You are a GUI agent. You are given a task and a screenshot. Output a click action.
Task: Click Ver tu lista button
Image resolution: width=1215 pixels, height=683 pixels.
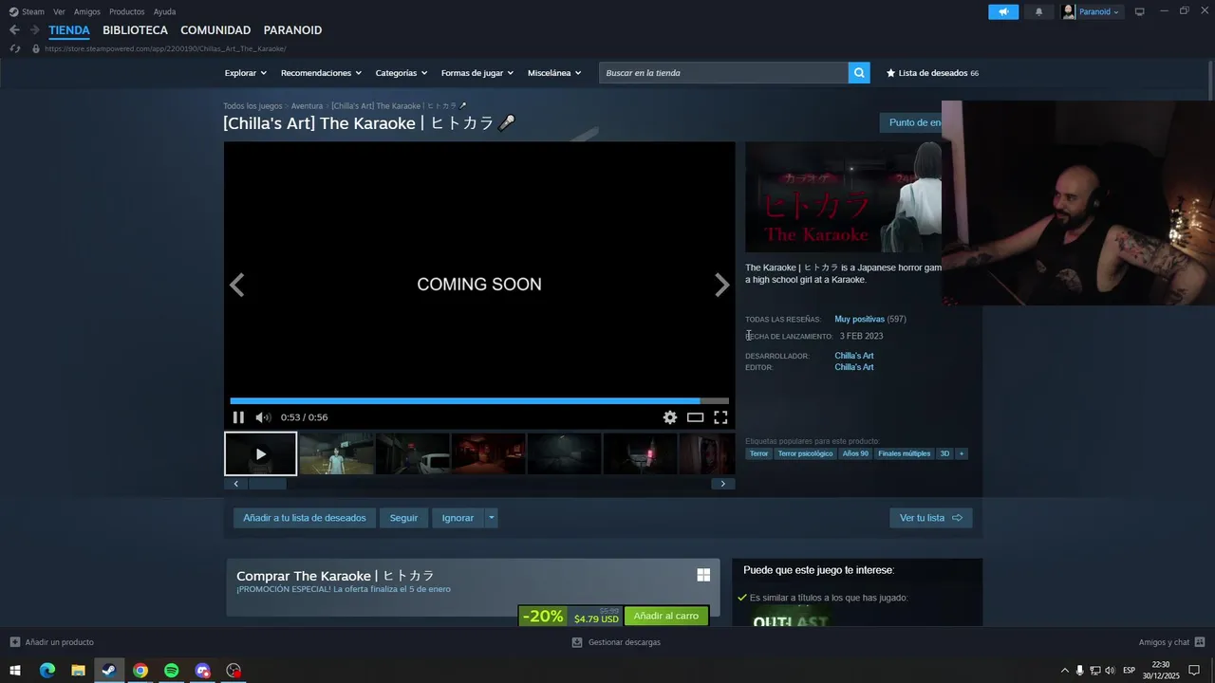point(931,518)
